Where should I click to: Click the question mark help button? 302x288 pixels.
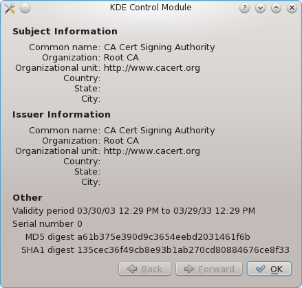click(x=244, y=8)
